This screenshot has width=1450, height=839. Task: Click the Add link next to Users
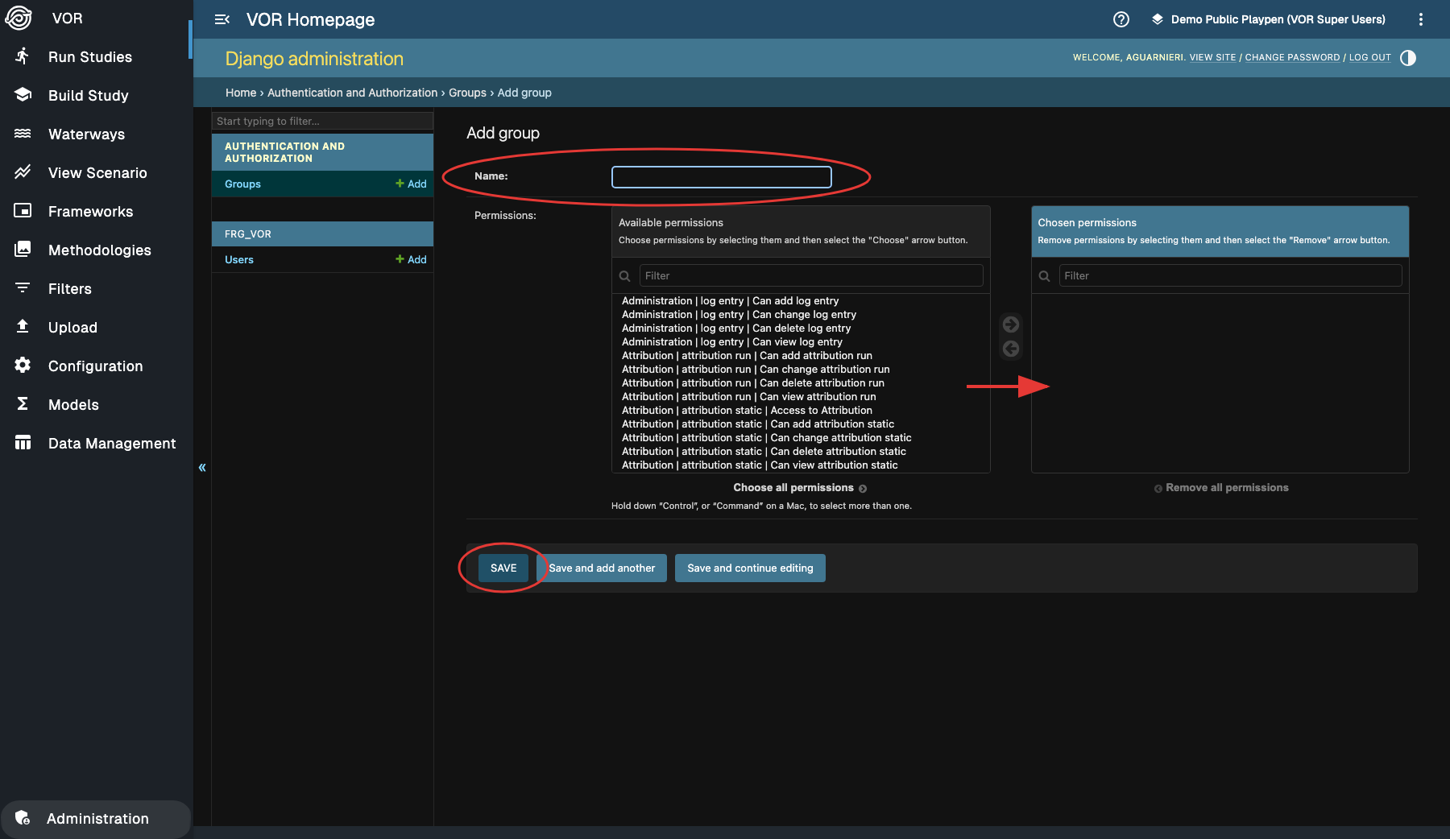[x=412, y=259]
